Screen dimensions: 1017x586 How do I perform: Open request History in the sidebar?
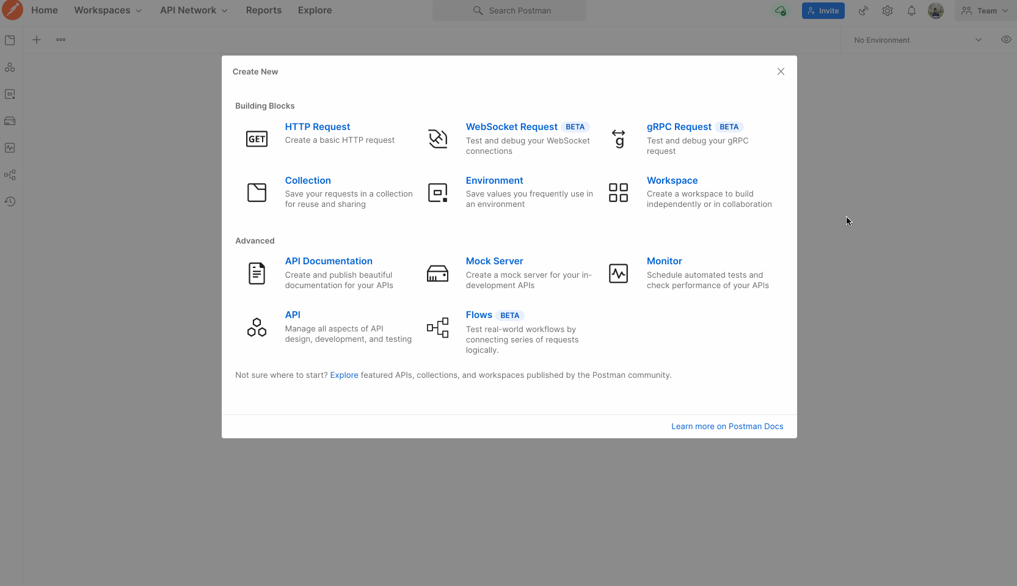click(10, 201)
